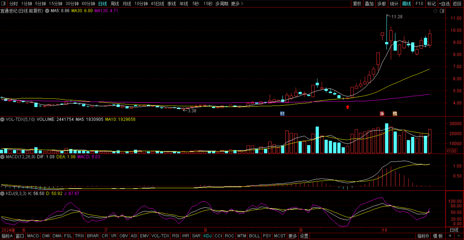
Task: Toggle the right side panel icon near price axis
Action: click(442, 11)
